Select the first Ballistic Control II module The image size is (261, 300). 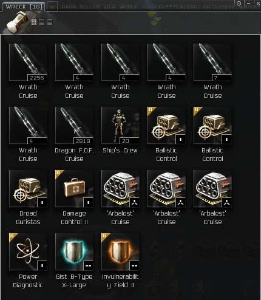pos(166,125)
